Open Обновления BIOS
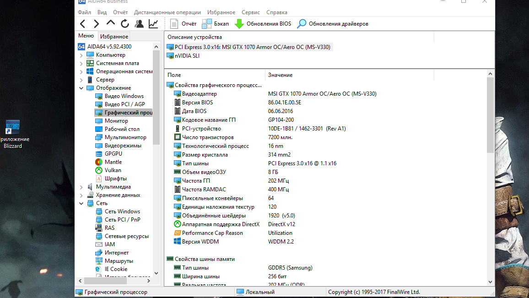The image size is (529, 298). (263, 24)
